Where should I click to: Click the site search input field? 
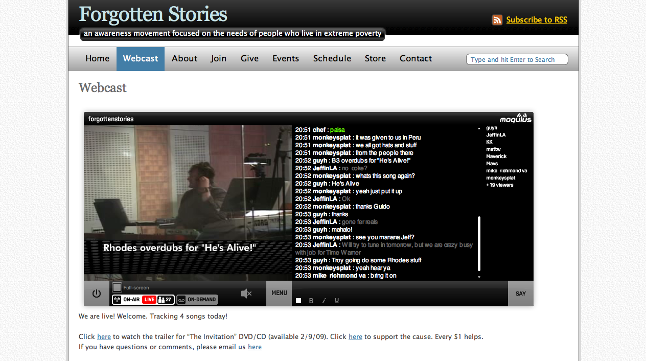pyautogui.click(x=517, y=60)
